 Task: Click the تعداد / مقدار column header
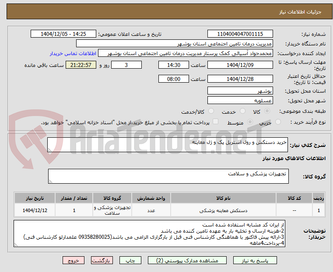pos(74,198)
